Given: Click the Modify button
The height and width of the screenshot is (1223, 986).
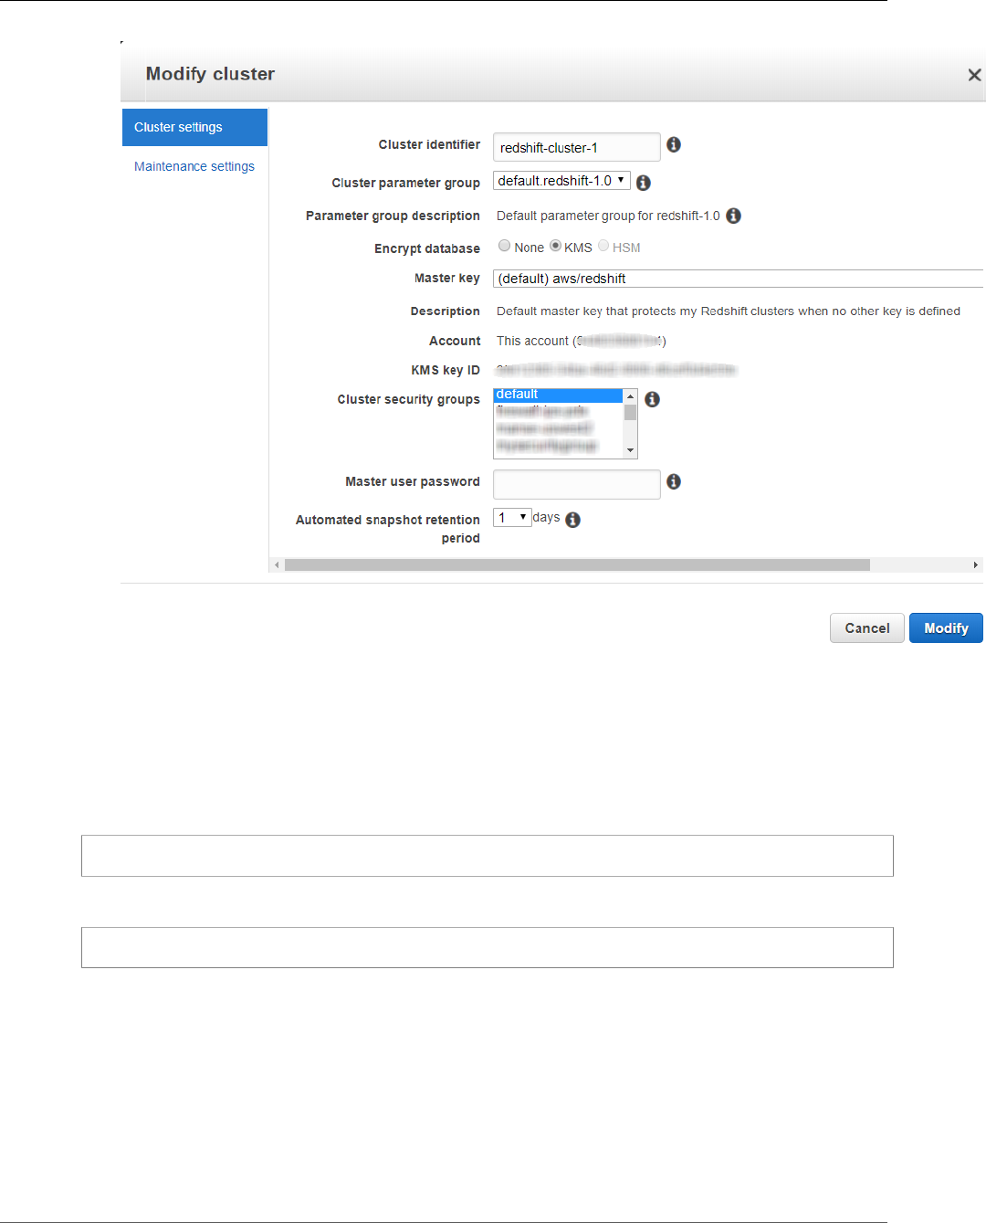Looking at the screenshot, I should [946, 628].
